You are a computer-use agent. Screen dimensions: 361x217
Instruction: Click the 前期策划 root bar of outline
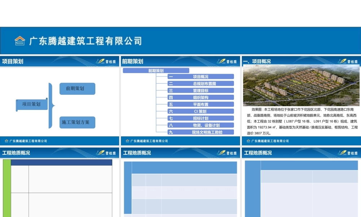(x=156, y=71)
